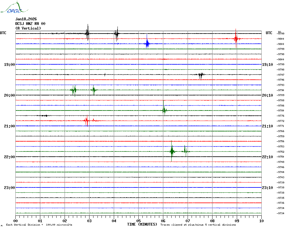Click the red seismic event near minute 3

pyautogui.click(x=87, y=121)
